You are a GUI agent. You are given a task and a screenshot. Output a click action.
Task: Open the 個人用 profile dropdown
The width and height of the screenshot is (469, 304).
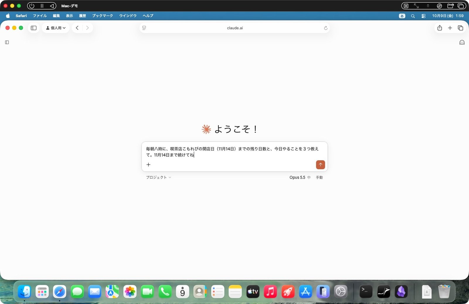click(x=56, y=28)
